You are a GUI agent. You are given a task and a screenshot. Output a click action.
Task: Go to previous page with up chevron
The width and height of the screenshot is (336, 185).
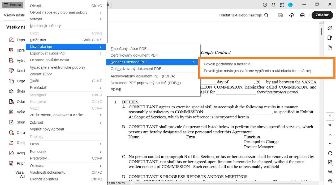330,135
